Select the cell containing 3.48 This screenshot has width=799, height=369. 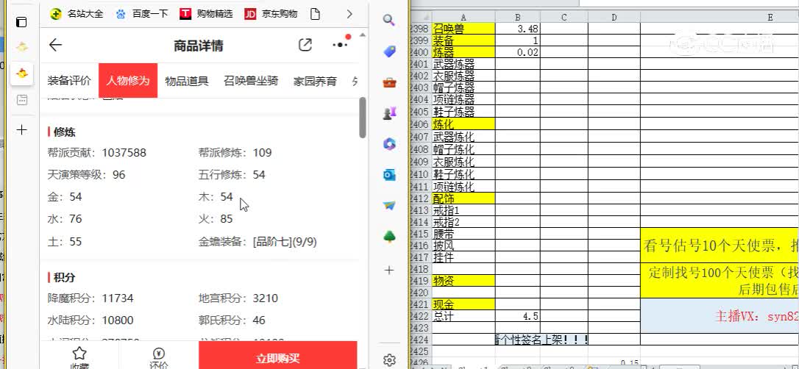click(x=518, y=29)
